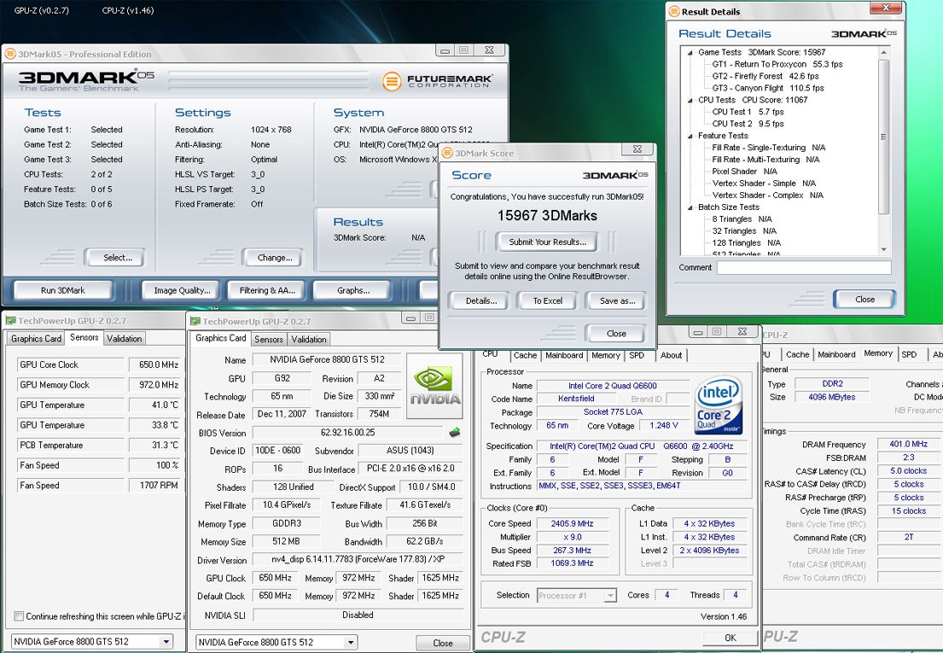Viewport: 943px width, 653px height.
Task: Collapse the Game Tests tree node
Action: click(x=690, y=53)
